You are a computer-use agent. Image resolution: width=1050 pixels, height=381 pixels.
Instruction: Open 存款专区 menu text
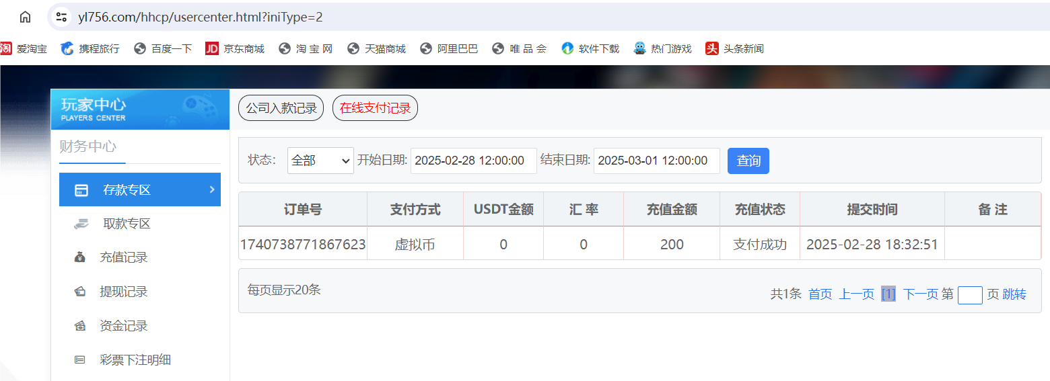(127, 189)
